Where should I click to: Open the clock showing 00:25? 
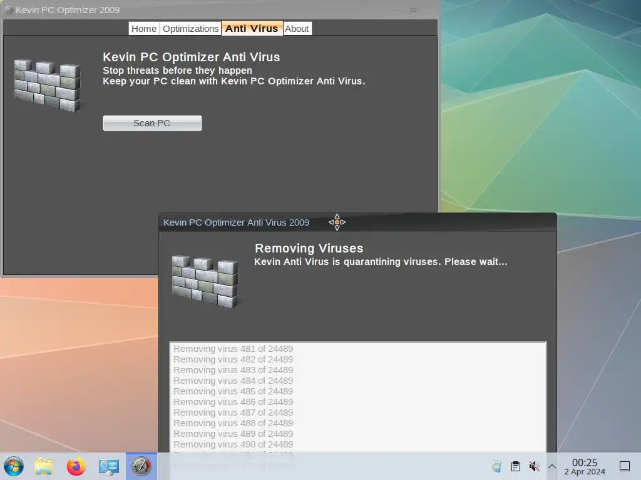coord(585,466)
